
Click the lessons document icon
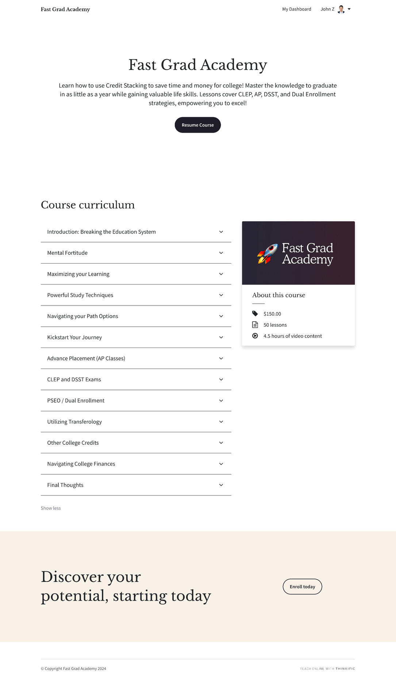tap(255, 325)
